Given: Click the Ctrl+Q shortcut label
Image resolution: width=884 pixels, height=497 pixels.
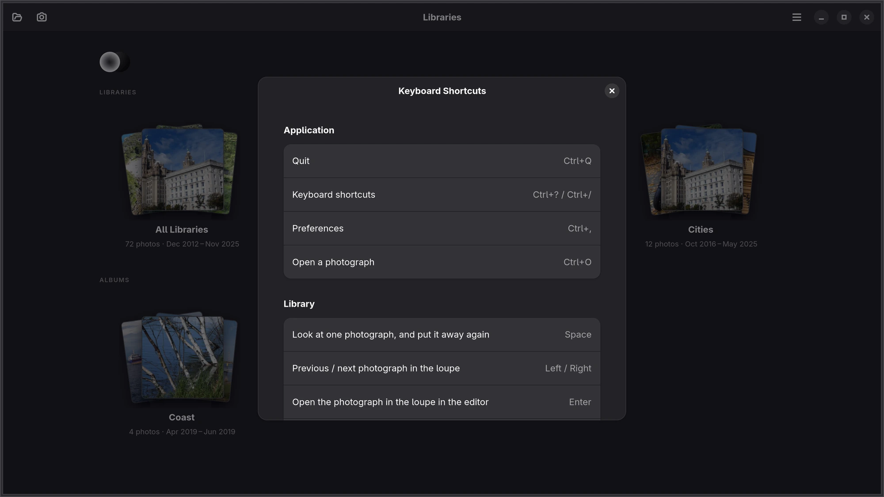Looking at the screenshot, I should point(577,161).
